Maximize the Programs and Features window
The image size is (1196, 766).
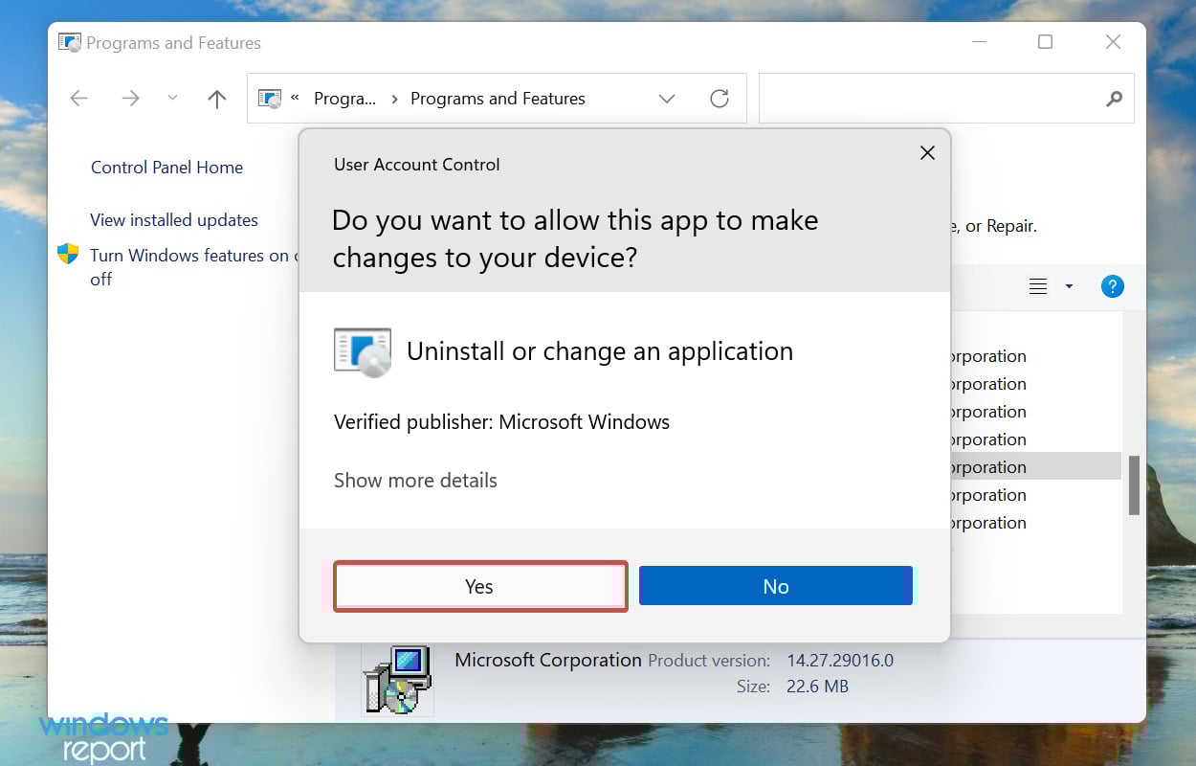point(1045,42)
